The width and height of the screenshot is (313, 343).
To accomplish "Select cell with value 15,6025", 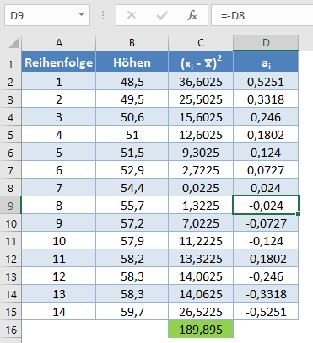I will click(x=201, y=117).
